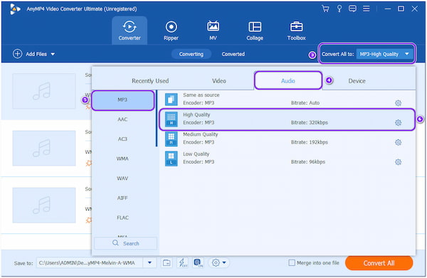Switch to the Video format tab

[x=219, y=81]
